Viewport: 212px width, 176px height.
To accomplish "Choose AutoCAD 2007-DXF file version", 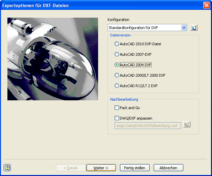I will [117, 54].
